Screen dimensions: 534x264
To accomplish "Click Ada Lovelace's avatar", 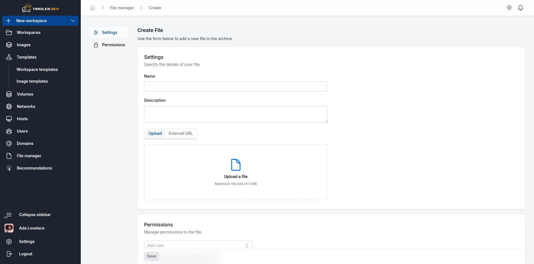I will [x=9, y=228].
